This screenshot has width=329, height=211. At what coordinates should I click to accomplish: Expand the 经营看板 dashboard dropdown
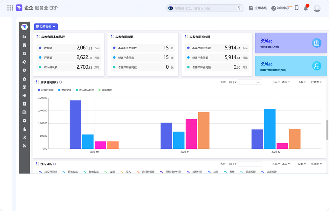point(46,27)
